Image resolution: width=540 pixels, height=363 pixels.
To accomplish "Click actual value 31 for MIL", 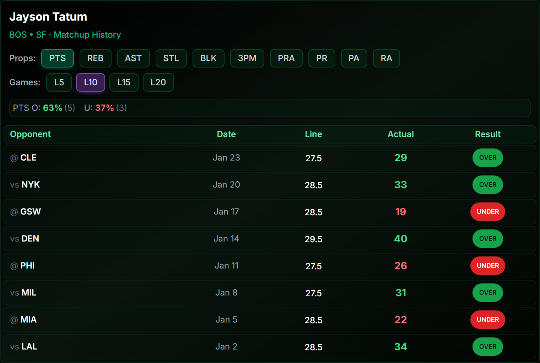I will click(x=400, y=293).
